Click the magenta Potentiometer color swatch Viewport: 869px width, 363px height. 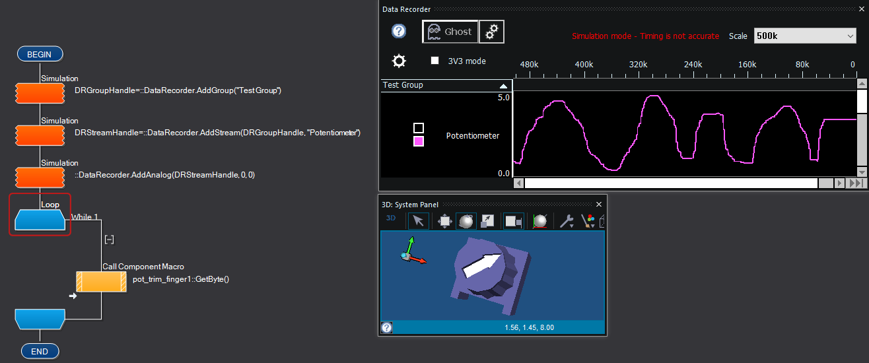pos(419,141)
